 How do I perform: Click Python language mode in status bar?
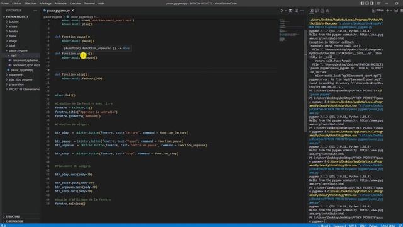[373, 226]
